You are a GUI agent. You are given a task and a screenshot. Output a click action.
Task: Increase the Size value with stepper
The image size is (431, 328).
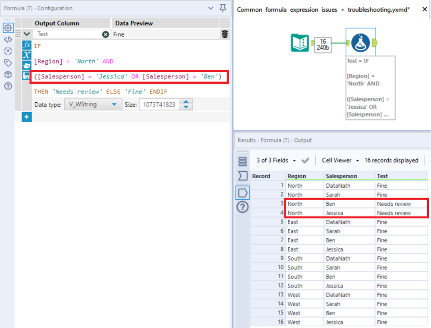tap(186, 102)
